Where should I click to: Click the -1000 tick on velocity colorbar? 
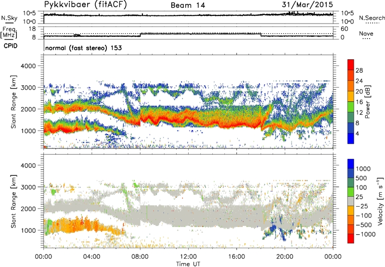366,234
